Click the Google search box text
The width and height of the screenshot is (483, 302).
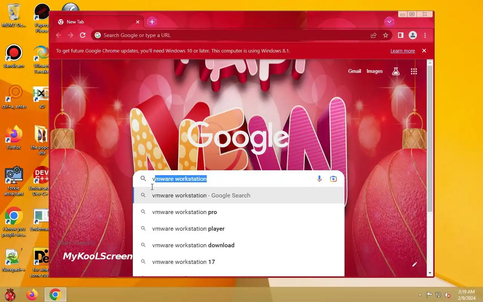tap(179, 179)
